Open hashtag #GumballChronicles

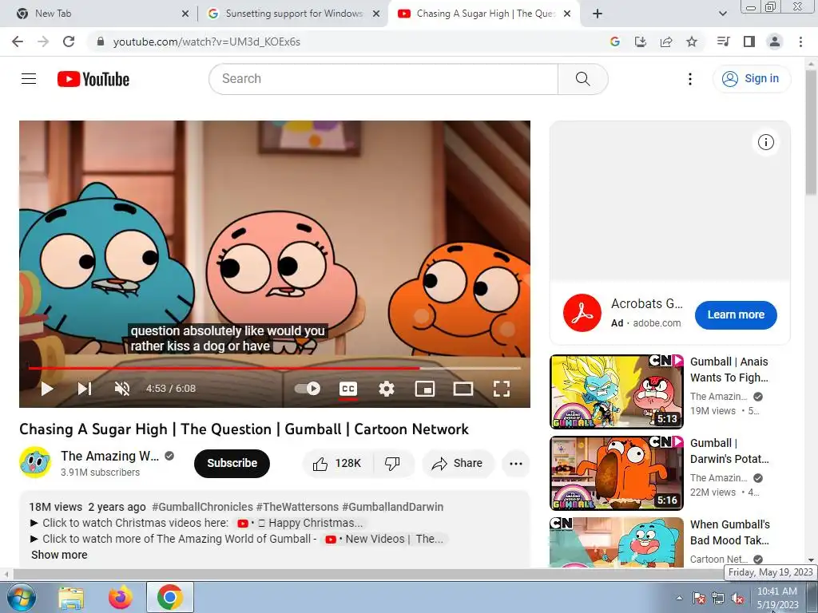point(202,507)
